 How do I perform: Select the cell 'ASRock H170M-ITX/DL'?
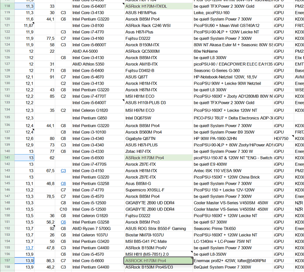pos(158,6)
